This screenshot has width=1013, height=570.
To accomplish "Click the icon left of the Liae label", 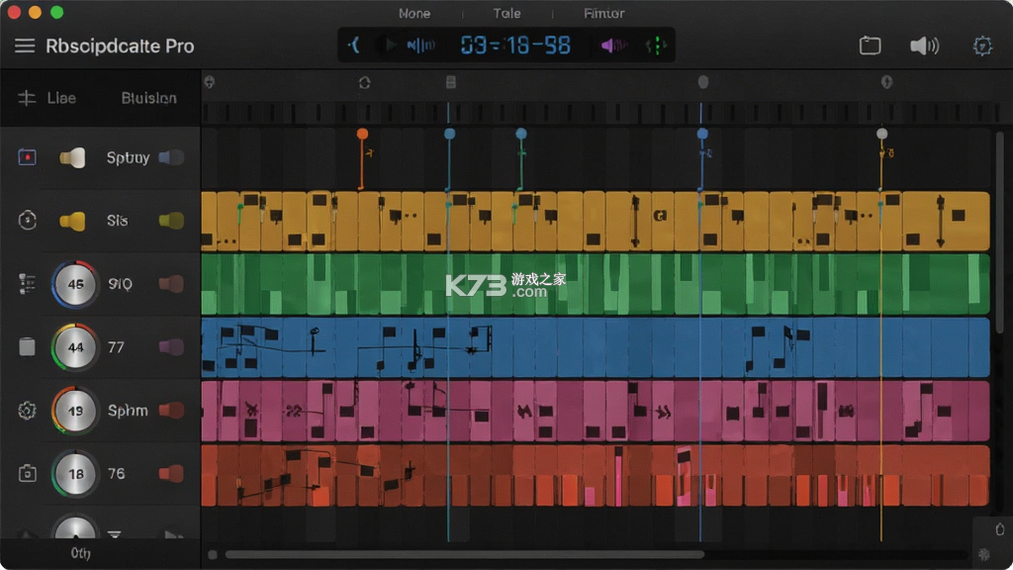I will (27, 98).
